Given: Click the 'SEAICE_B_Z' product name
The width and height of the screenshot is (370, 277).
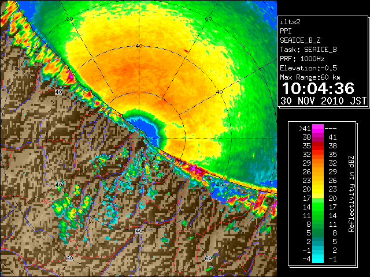Looking at the screenshot, I should tap(300, 40).
